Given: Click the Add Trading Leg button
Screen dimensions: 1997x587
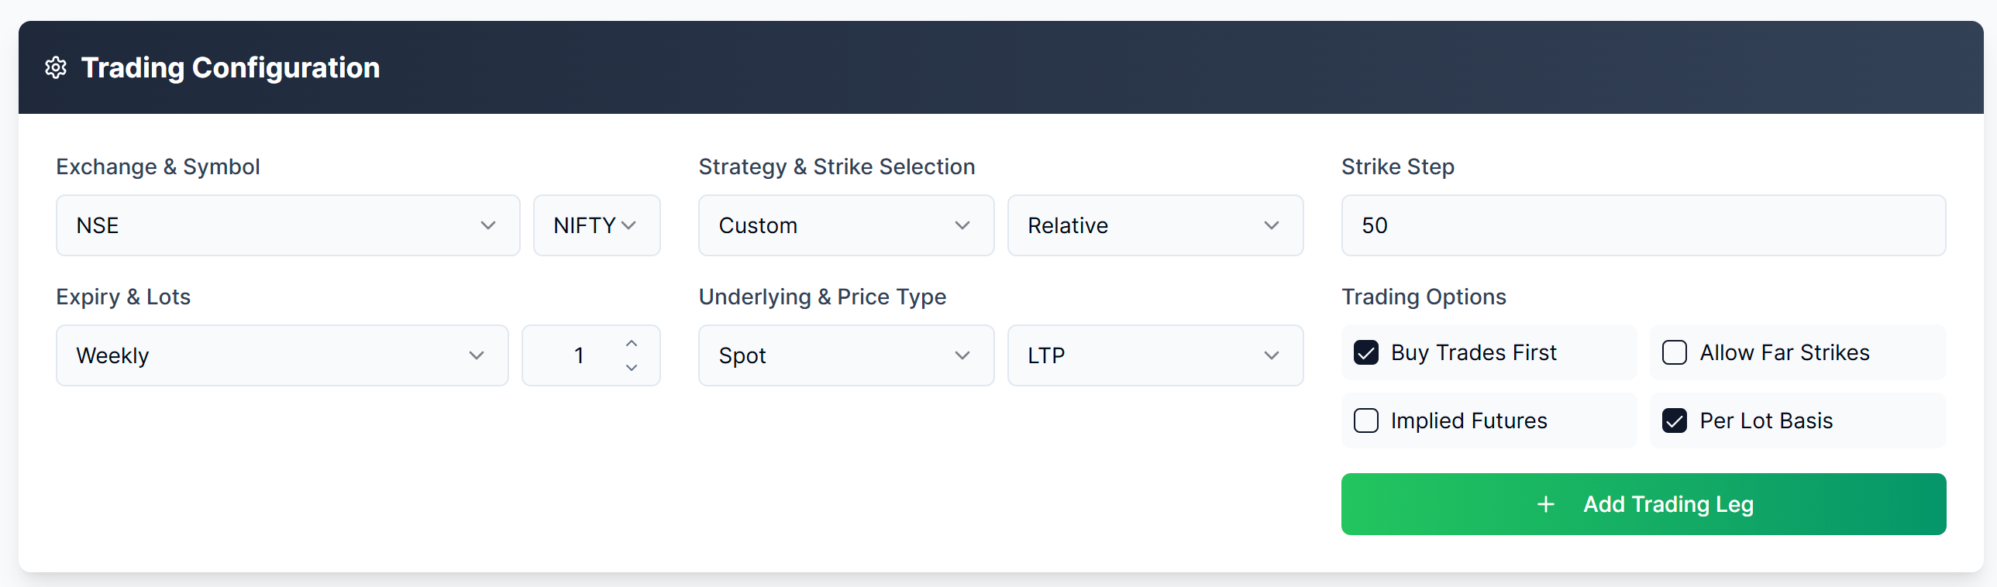Looking at the screenshot, I should [1644, 504].
